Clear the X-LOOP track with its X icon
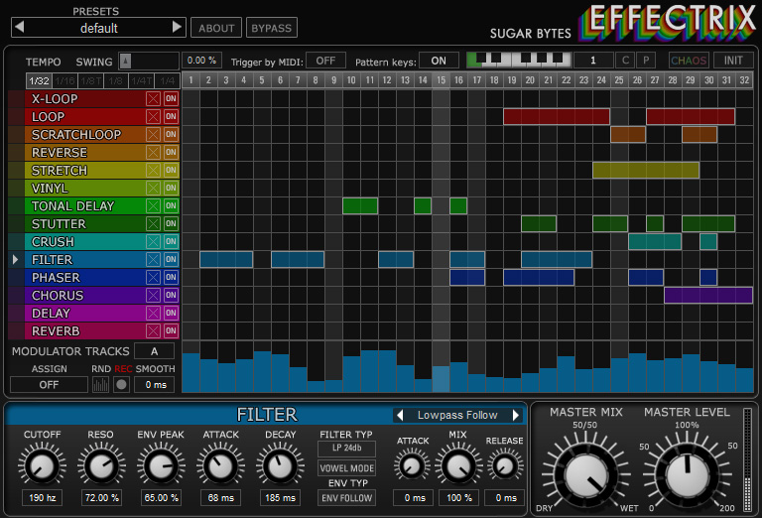The height and width of the screenshot is (518, 762). point(153,99)
